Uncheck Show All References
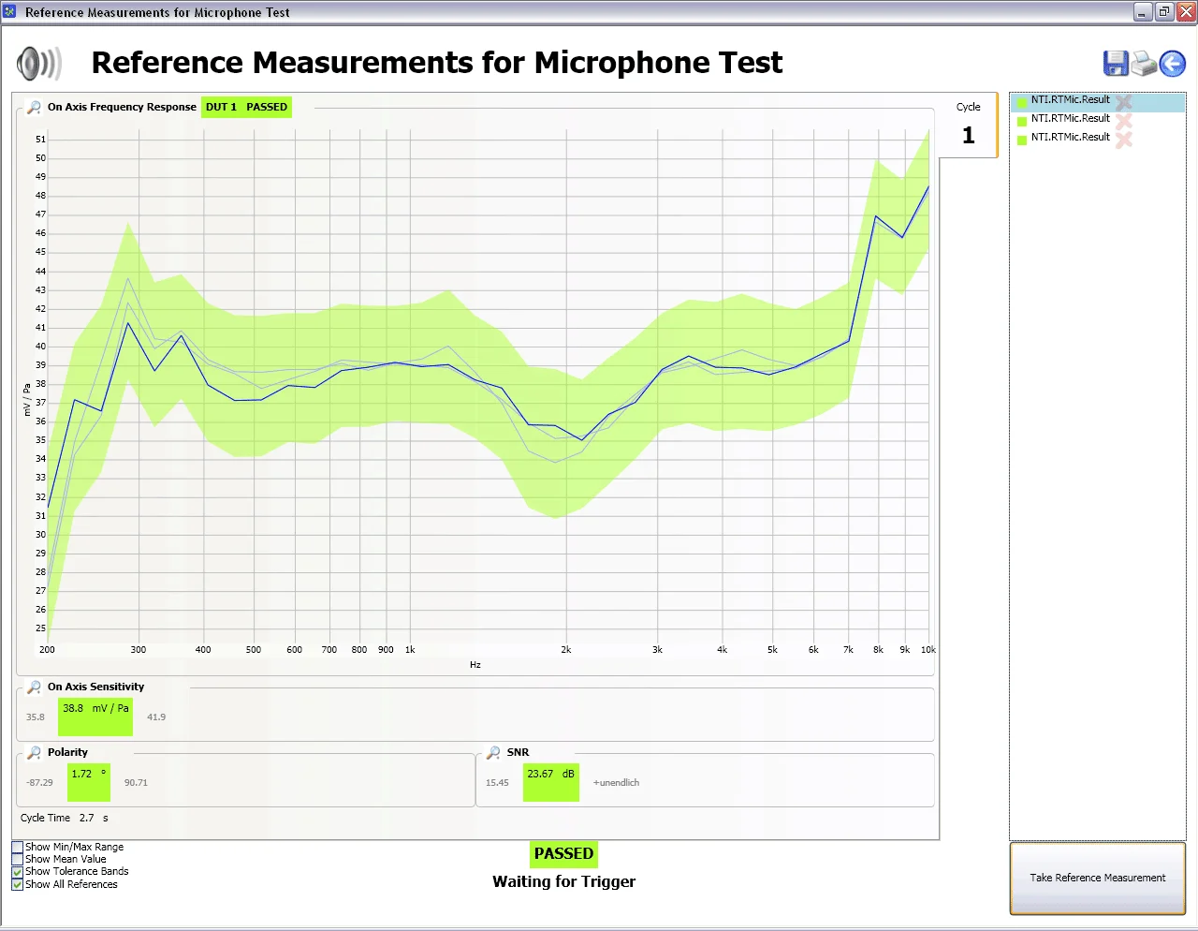 [17, 884]
